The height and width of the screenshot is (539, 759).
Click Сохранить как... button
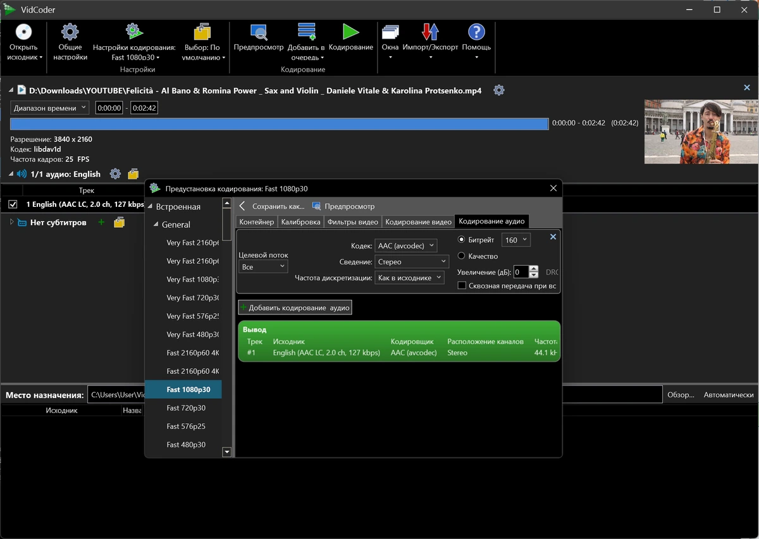278,206
